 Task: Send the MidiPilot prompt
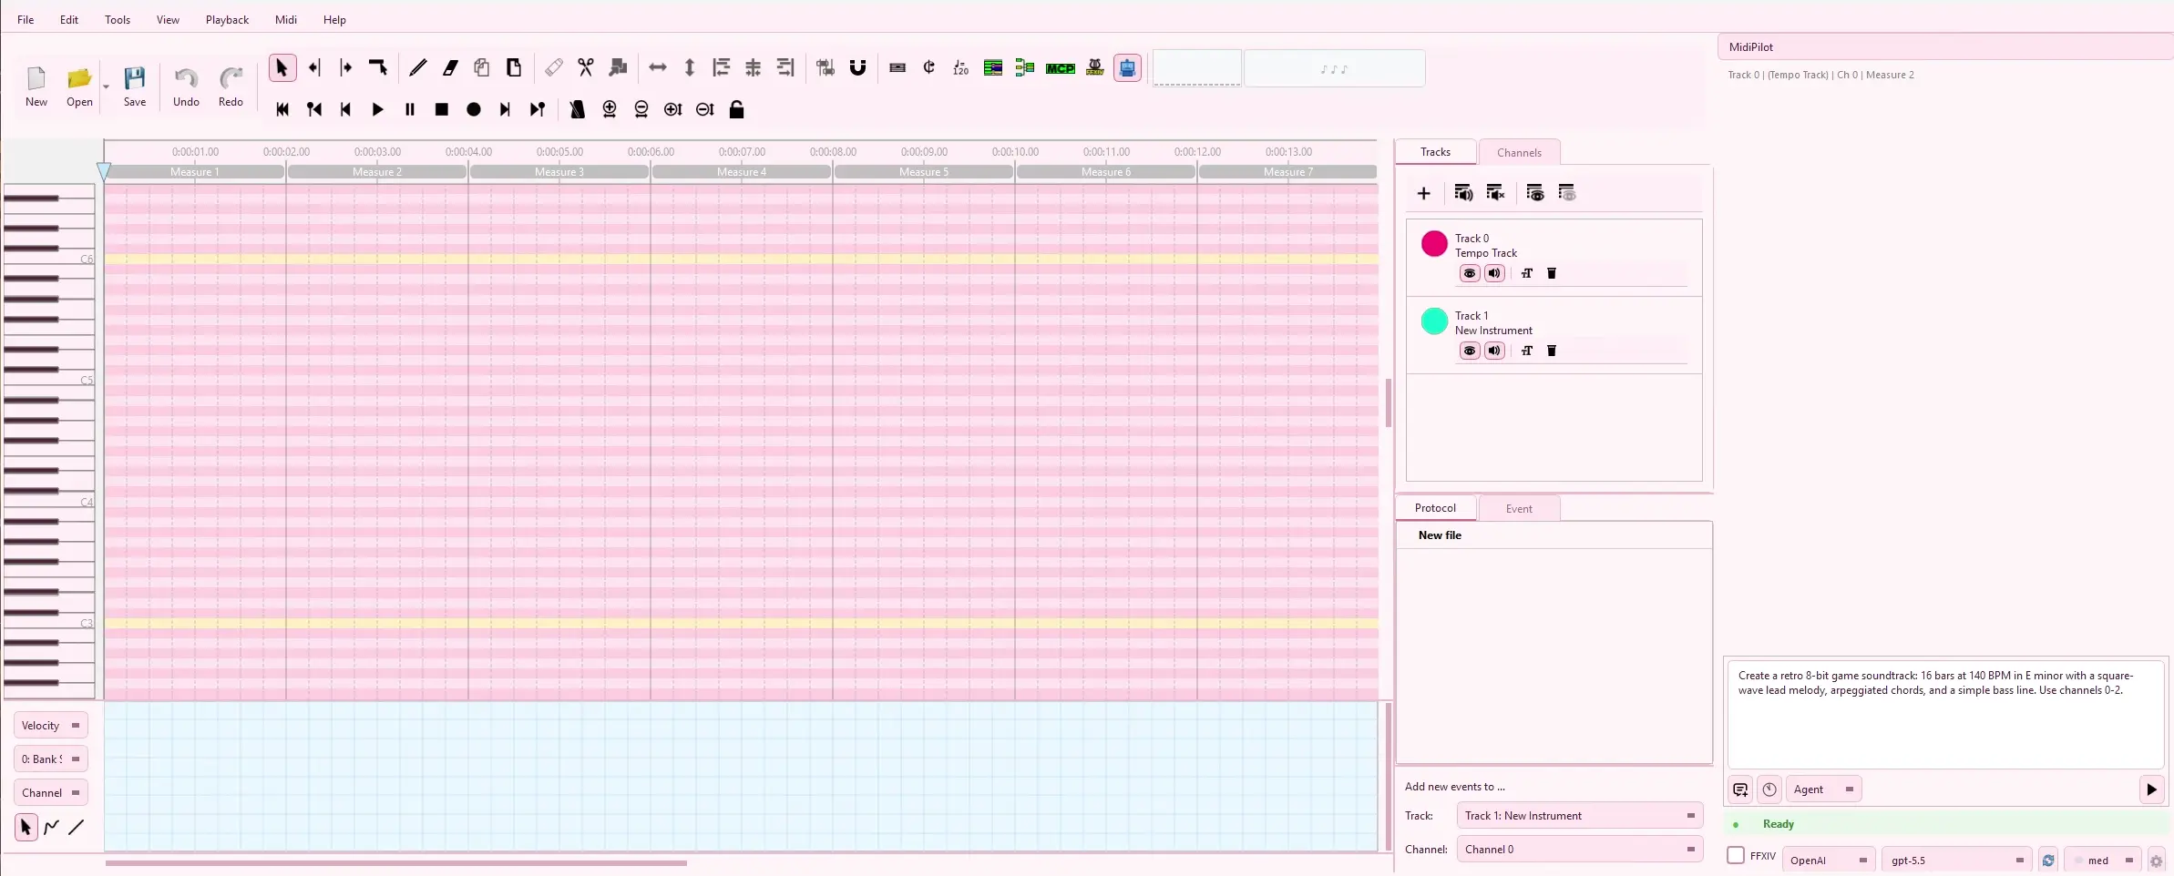[2151, 789]
